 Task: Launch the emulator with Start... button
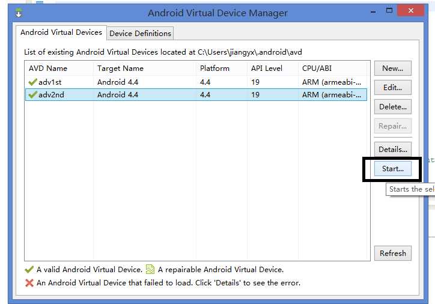tap(392, 169)
